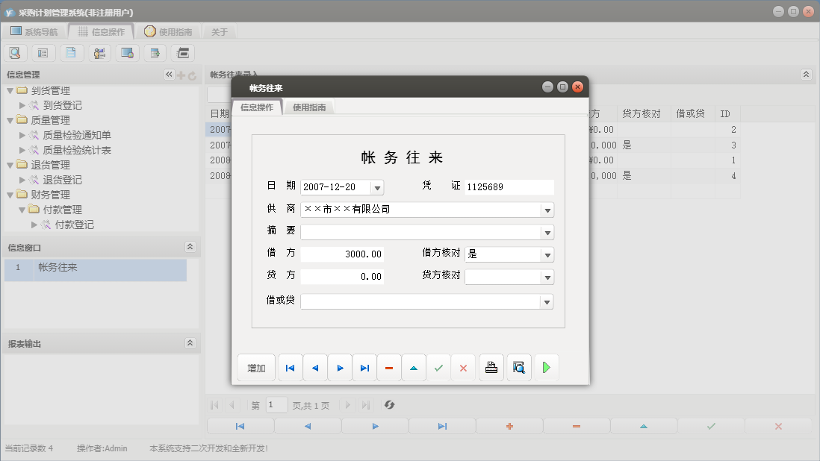Open the 日期 date dropdown
The width and height of the screenshot is (820, 461).
pos(377,187)
